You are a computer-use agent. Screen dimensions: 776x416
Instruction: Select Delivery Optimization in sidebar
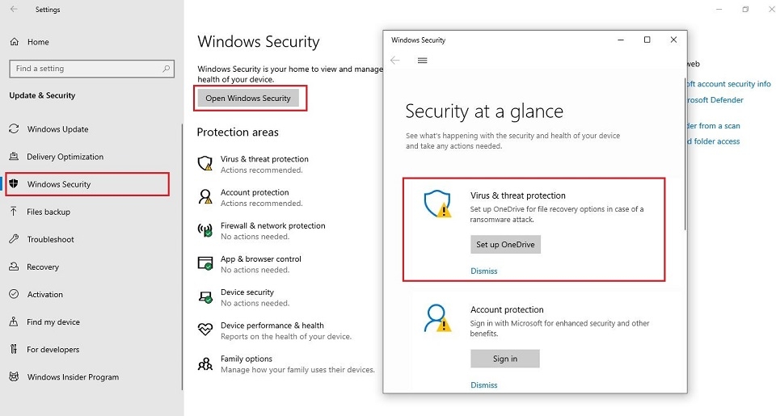65,157
